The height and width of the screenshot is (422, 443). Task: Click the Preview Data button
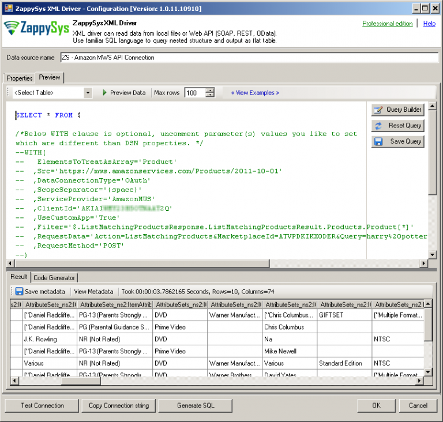coord(124,93)
